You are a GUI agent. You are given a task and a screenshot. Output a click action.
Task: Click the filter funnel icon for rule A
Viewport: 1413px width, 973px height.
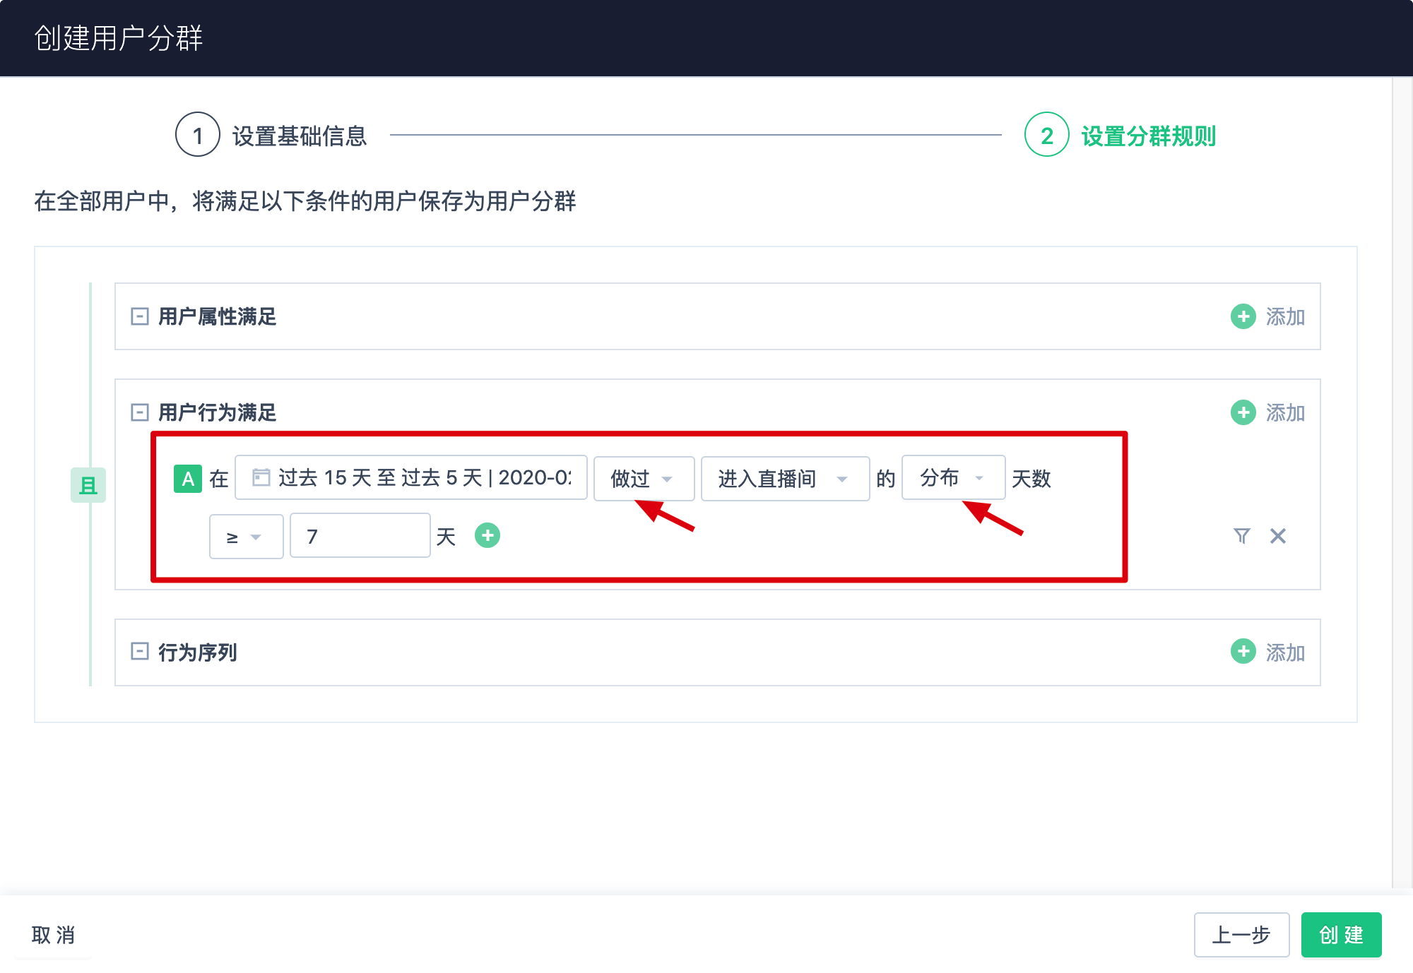[x=1241, y=536]
